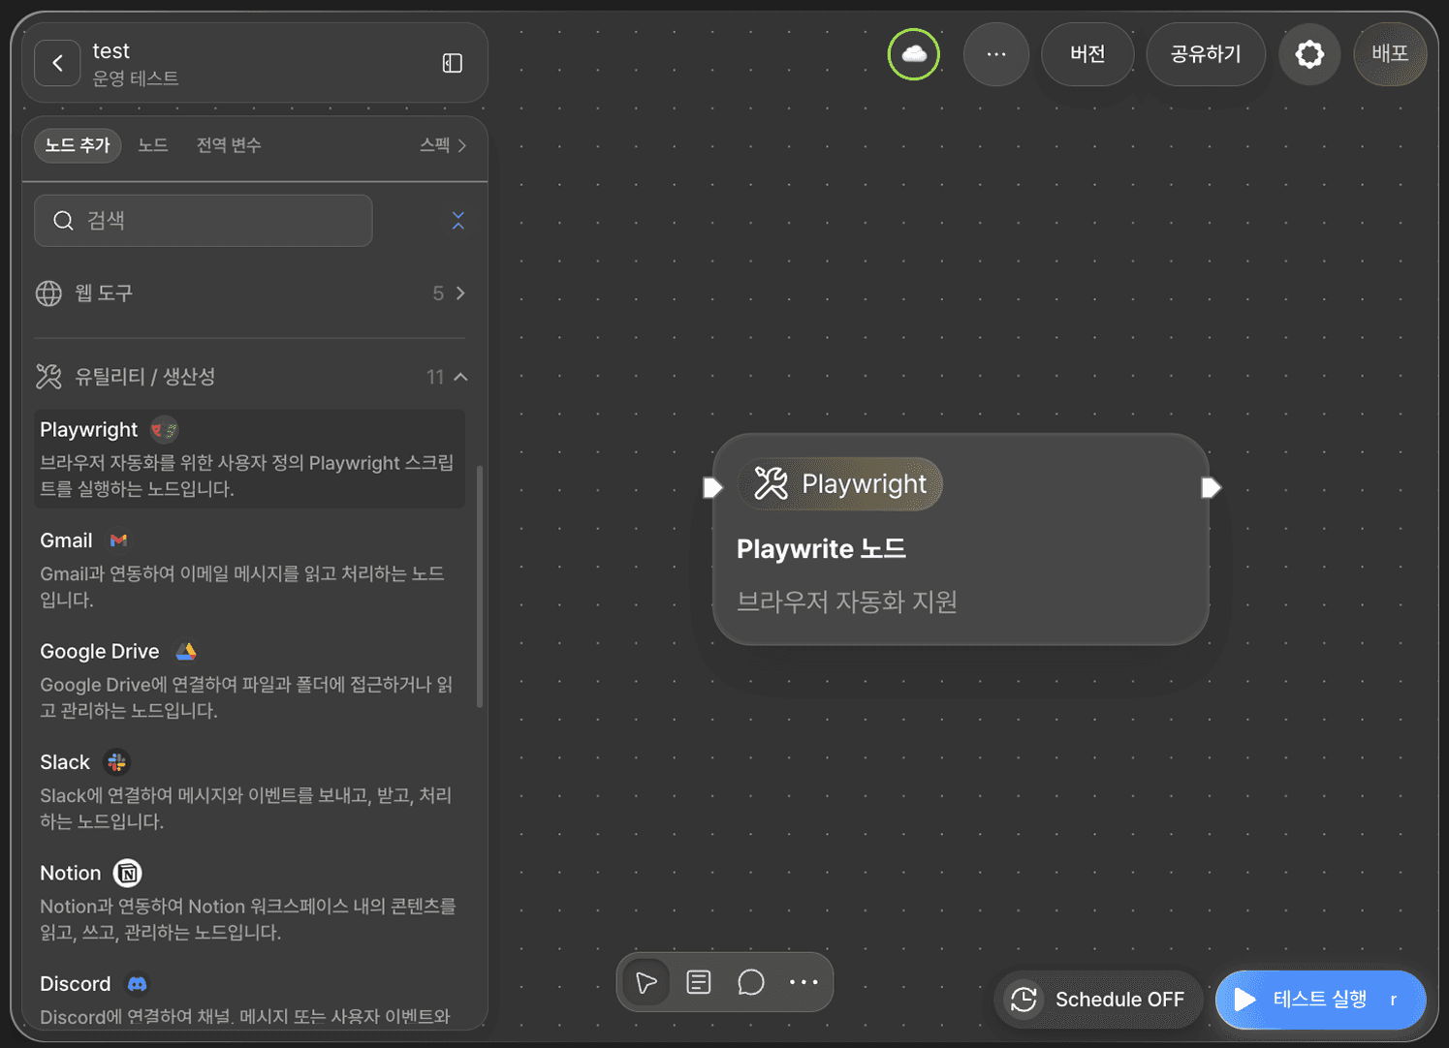Click the Discord logo icon
The image size is (1449, 1048).
[138, 984]
